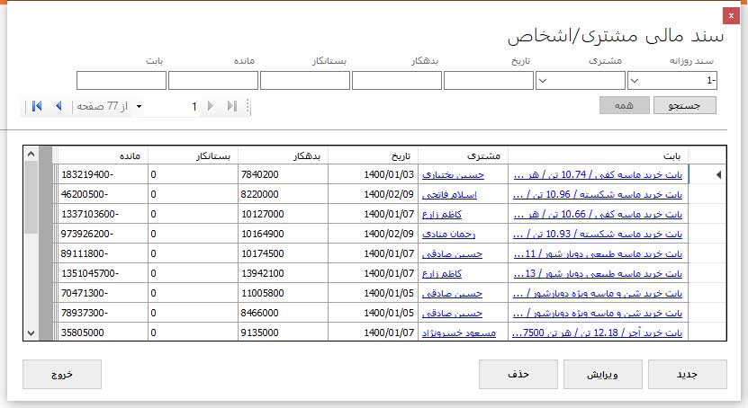Click the grey next page arrow

coord(212,106)
